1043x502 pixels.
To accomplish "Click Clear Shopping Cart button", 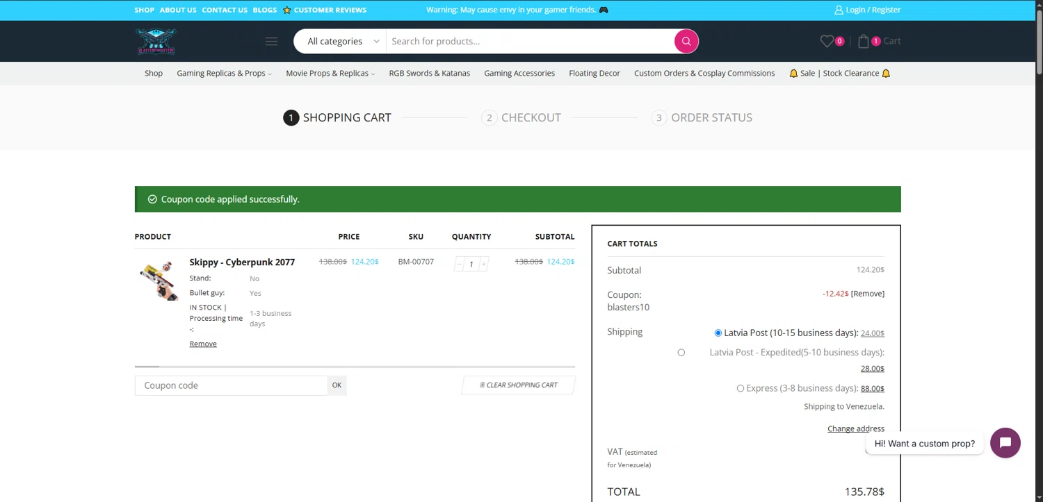I will click(519, 385).
